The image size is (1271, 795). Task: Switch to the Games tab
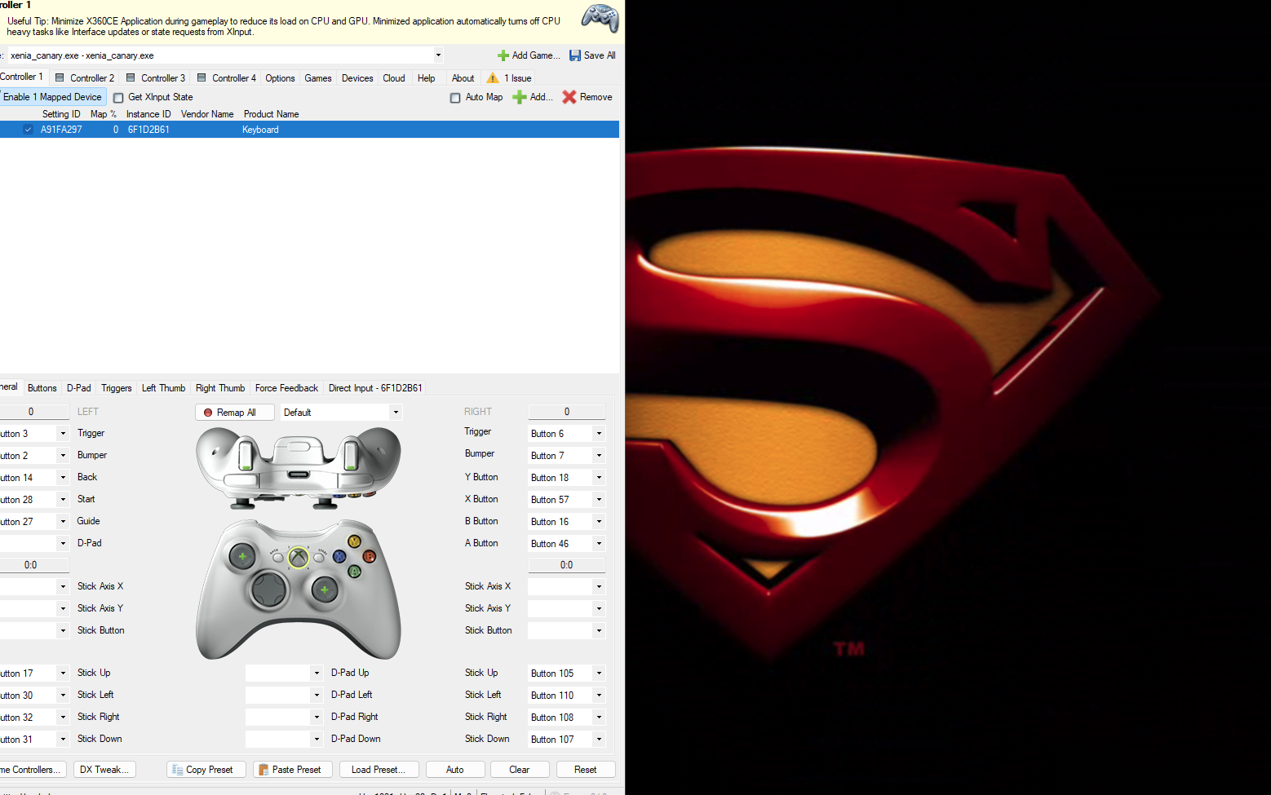318,78
